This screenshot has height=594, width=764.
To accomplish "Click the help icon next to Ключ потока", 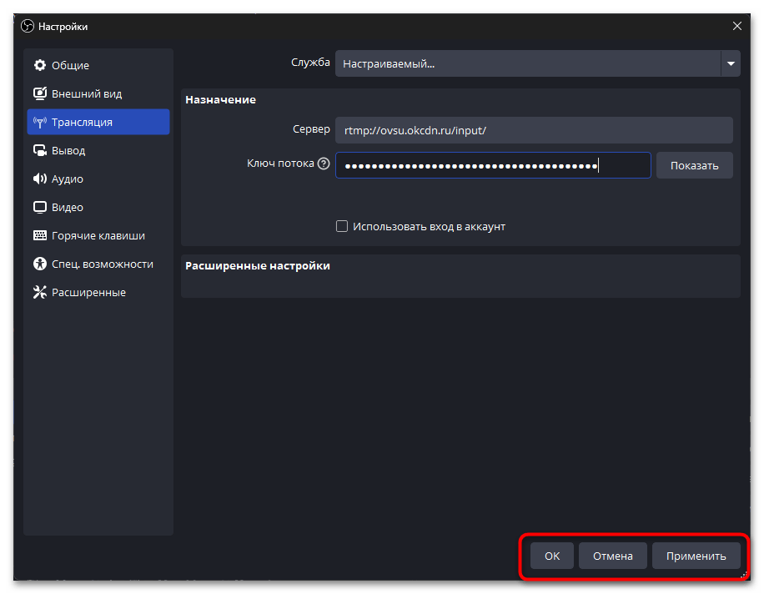I will tap(324, 164).
